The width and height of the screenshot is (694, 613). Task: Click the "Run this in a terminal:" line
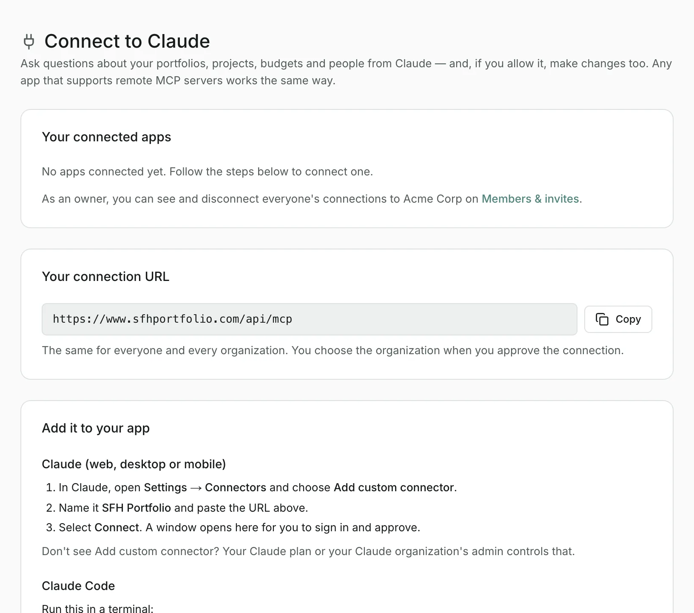(x=98, y=608)
